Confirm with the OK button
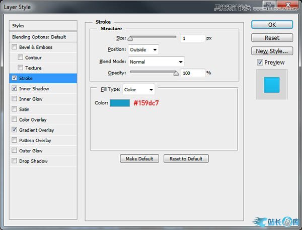Image resolution: width=302 pixels, height=230 pixels. click(x=272, y=25)
